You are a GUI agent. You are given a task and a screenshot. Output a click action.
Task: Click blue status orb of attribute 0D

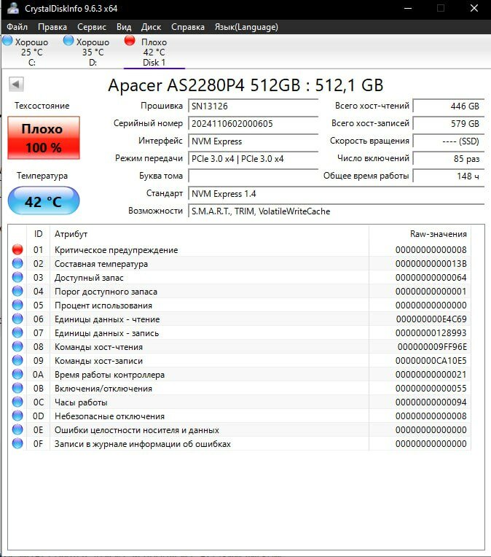pyautogui.click(x=17, y=416)
